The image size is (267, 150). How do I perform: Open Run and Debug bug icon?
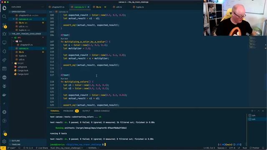click(x=4, y=34)
